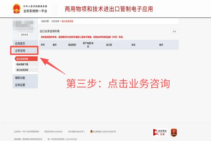Open 应用首页 in the sidebar

[25, 44]
